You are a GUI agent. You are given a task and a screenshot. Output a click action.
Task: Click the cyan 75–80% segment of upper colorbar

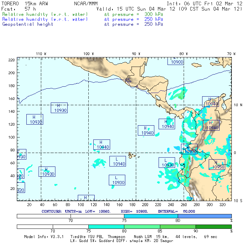coord(151,216)
